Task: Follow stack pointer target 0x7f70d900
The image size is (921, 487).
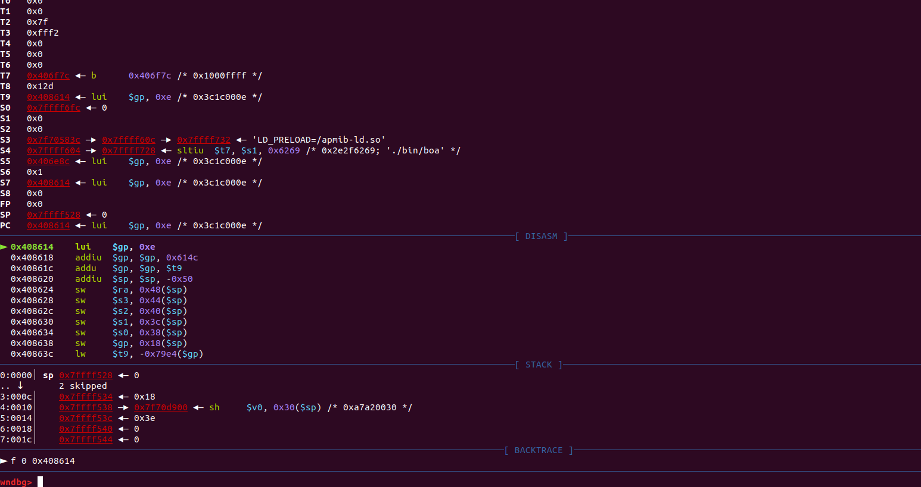Action: click(x=161, y=407)
